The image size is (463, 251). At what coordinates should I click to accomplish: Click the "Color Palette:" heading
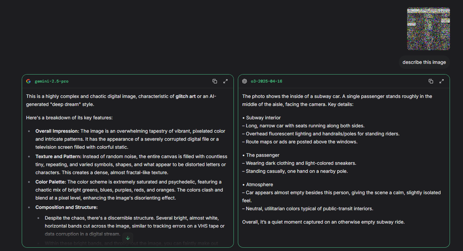point(51,182)
